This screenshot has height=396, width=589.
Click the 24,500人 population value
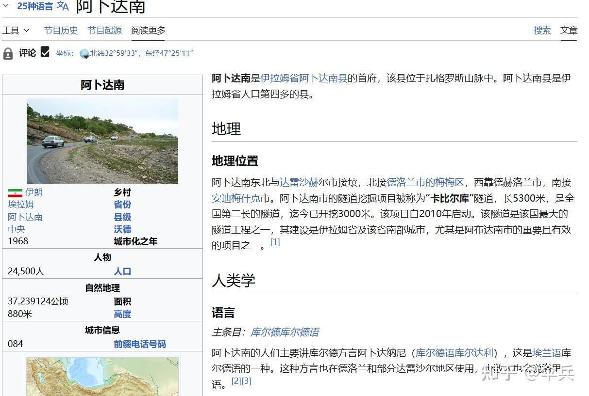click(26, 271)
